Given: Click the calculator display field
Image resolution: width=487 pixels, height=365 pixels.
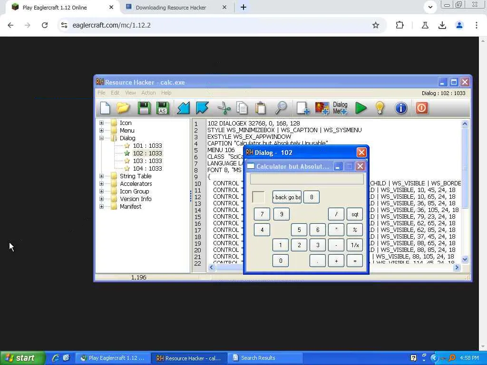Looking at the screenshot, I should pyautogui.click(x=307, y=179).
